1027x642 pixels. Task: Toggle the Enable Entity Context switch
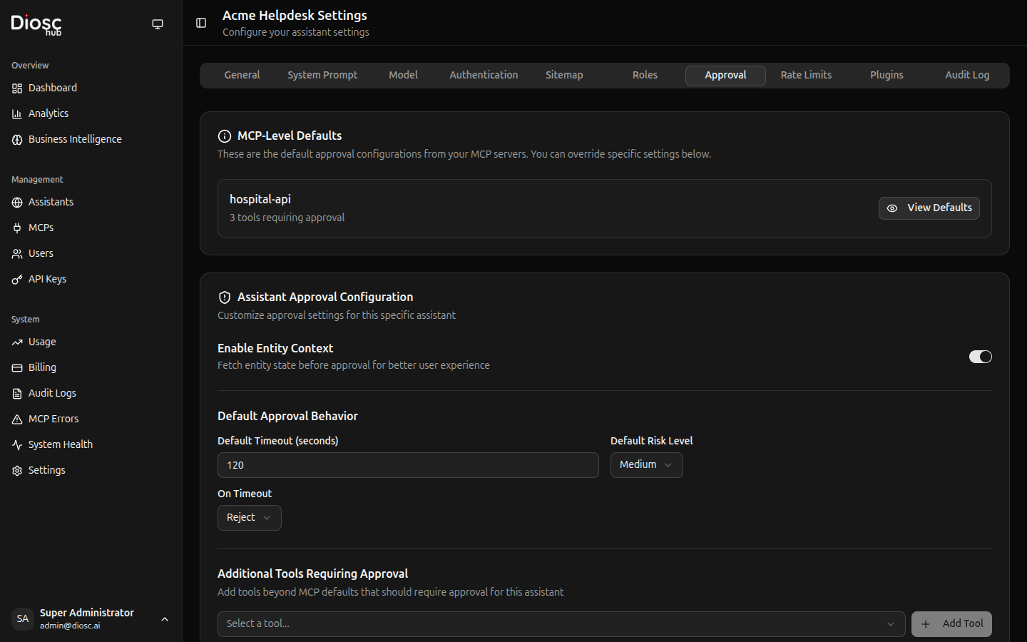click(980, 357)
